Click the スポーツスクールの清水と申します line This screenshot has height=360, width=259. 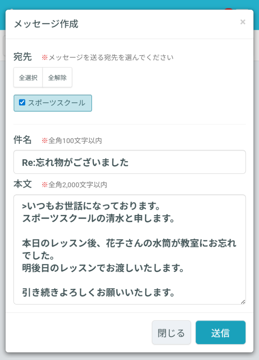point(99,219)
